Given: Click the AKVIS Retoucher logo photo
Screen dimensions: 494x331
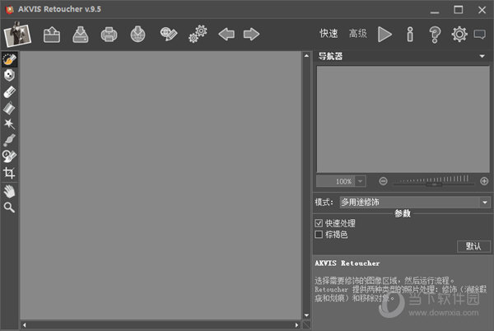Looking at the screenshot, I should (x=17, y=34).
